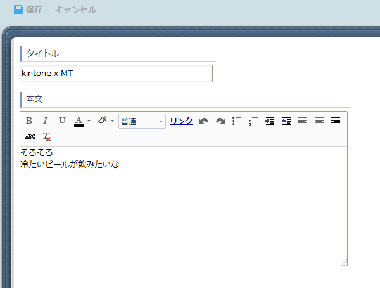380x288 pixels.
Task: Insert a bulleted list
Action: coord(237,121)
